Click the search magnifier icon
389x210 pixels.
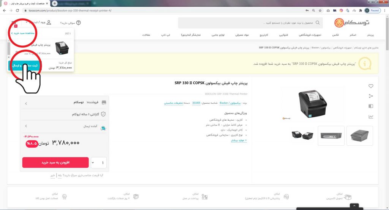tap(318, 23)
